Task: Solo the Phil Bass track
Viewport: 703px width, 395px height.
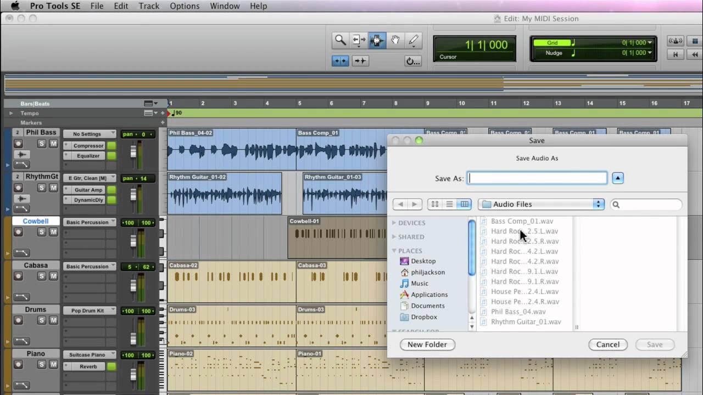Action: (41, 144)
